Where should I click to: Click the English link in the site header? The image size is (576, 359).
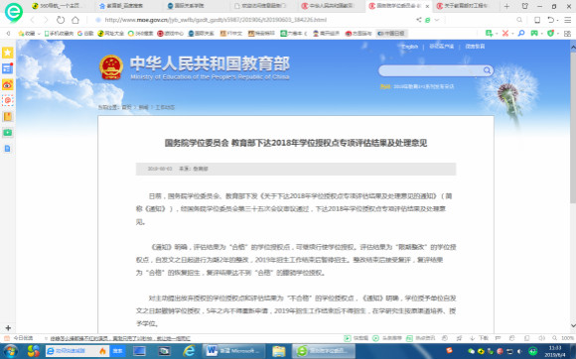409,47
